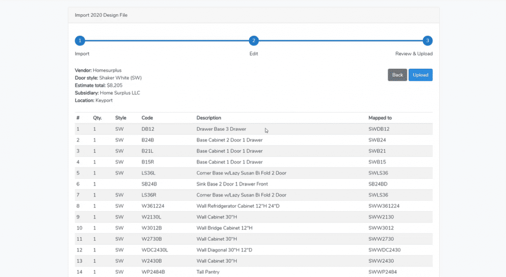The width and height of the screenshot is (506, 277).
Task: Click the Code column header
Action: click(x=147, y=118)
